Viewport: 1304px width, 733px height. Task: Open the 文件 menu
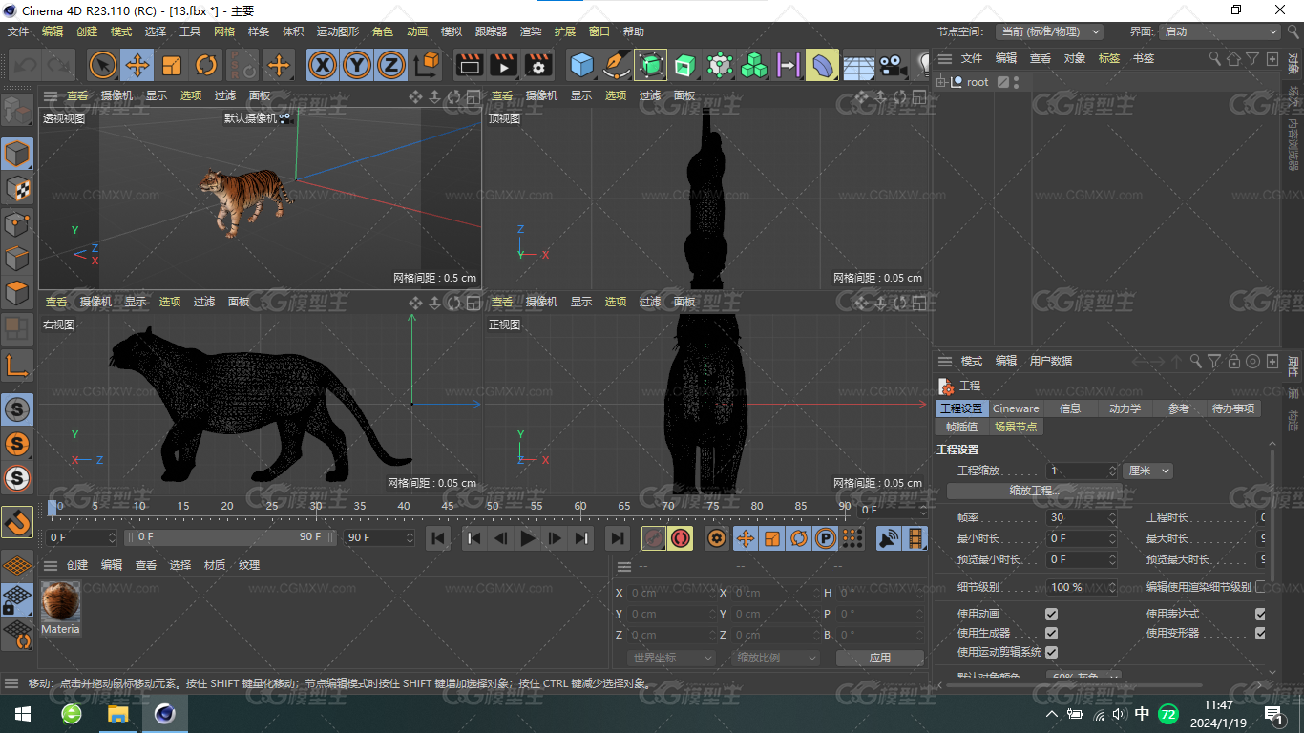pos(18,31)
